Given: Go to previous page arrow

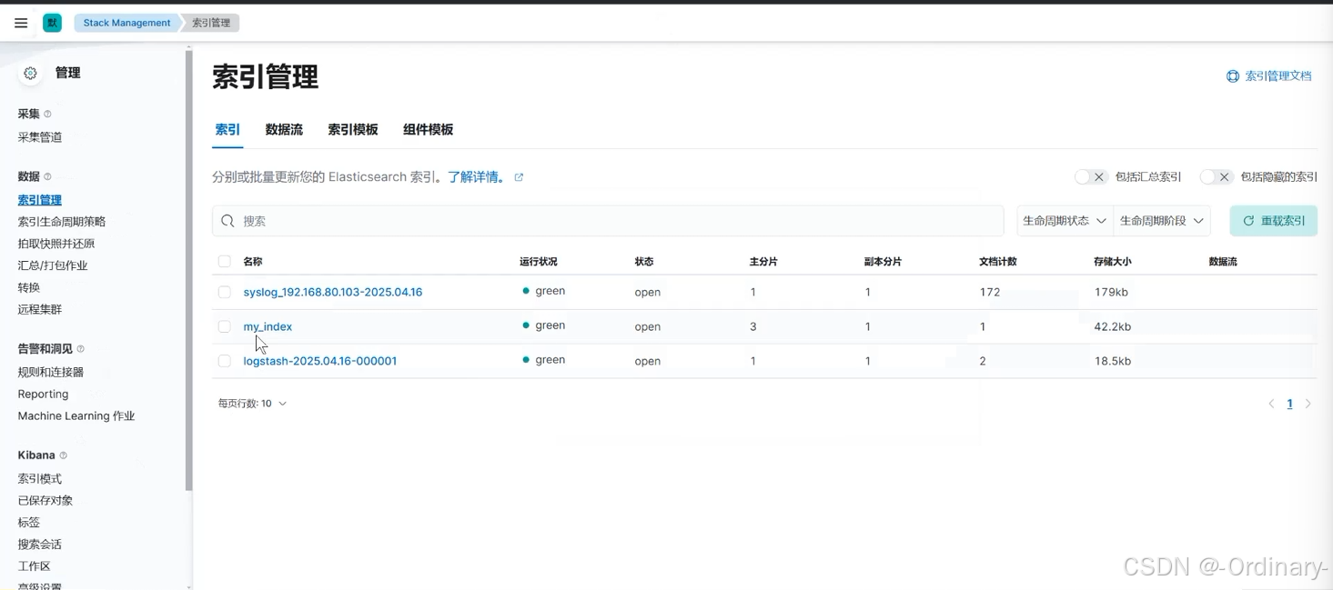Looking at the screenshot, I should click(1271, 404).
